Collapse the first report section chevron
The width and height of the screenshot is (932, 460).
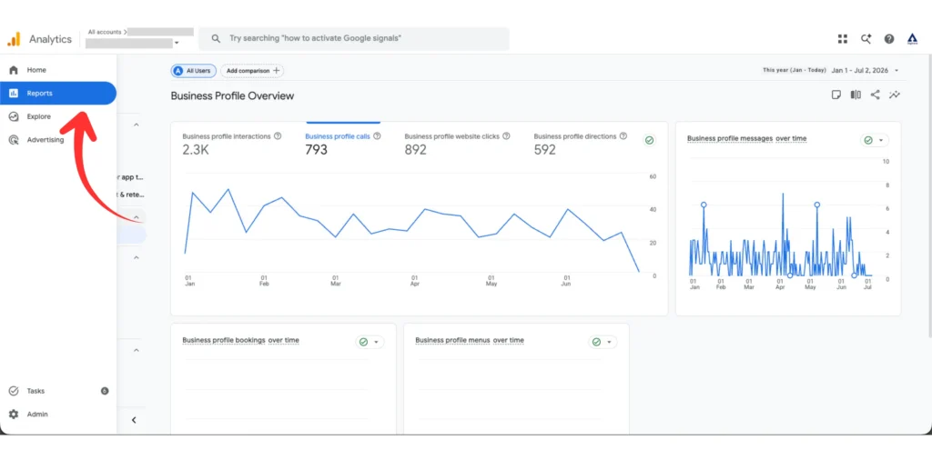[137, 125]
